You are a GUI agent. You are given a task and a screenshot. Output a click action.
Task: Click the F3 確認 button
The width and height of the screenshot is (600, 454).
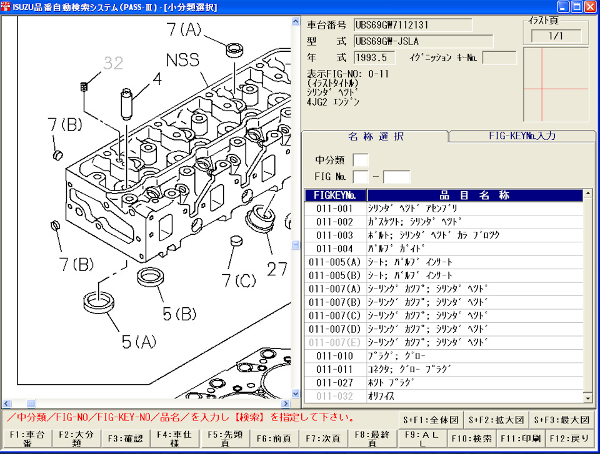[x=126, y=438]
